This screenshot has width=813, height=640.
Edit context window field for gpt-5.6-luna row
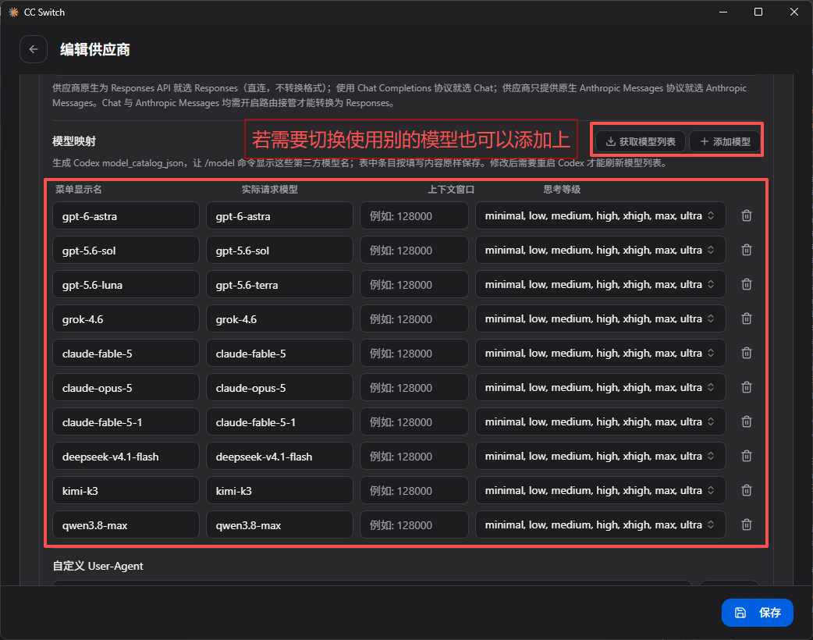(414, 284)
